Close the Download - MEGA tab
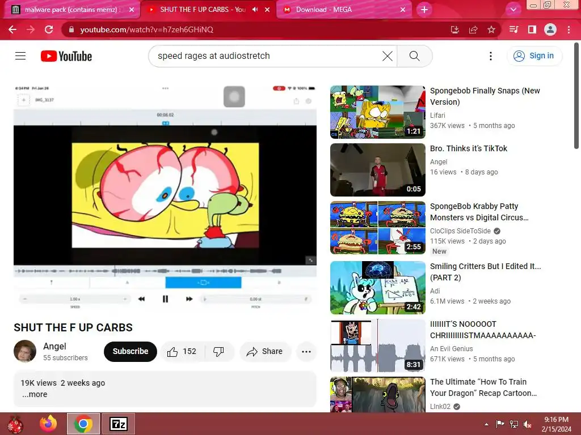Screen dimensions: 581x435 [403, 10]
